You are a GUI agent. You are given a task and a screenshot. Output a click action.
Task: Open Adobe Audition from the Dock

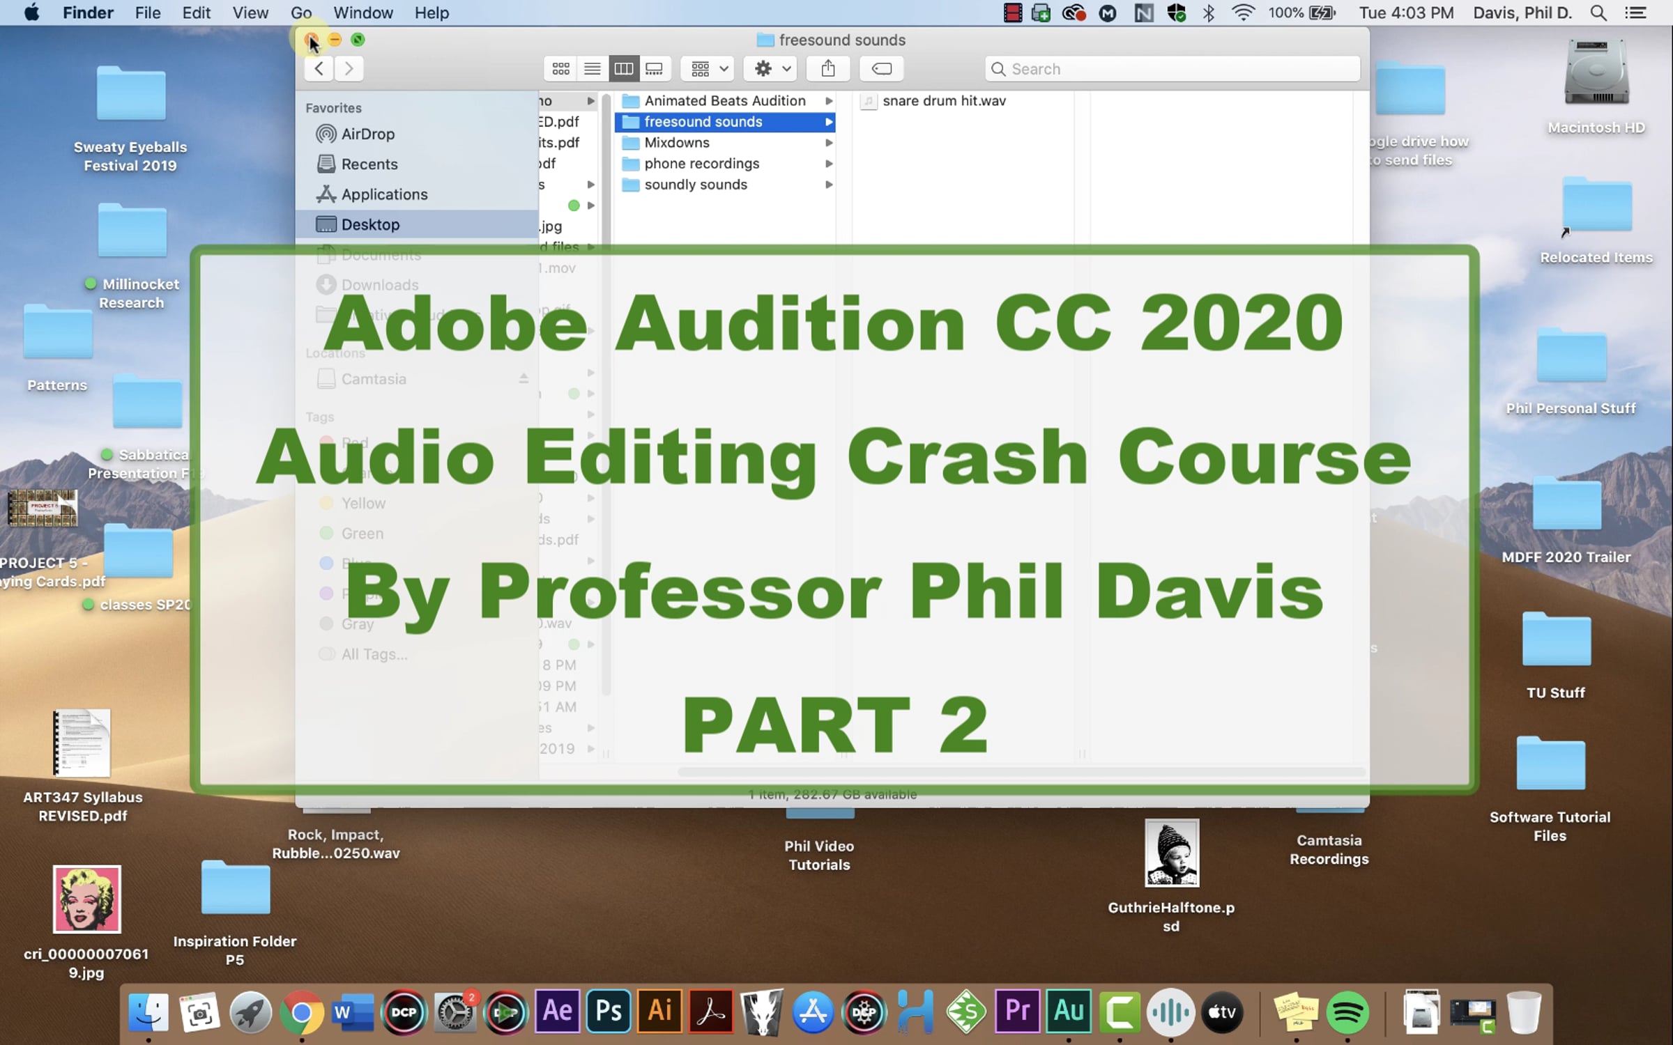(x=1069, y=1011)
